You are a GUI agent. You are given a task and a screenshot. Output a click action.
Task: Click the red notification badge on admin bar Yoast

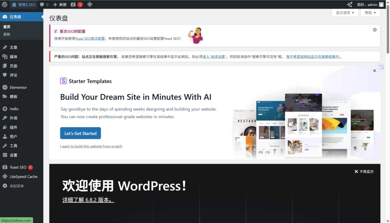click(80, 5)
